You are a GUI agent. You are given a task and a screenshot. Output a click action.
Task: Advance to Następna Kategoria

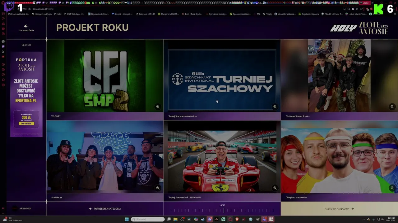click(x=339, y=209)
